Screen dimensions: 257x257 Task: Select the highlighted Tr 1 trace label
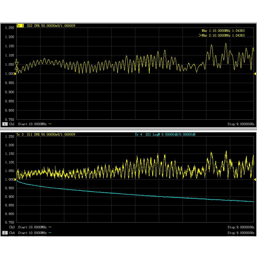pos(20,25)
